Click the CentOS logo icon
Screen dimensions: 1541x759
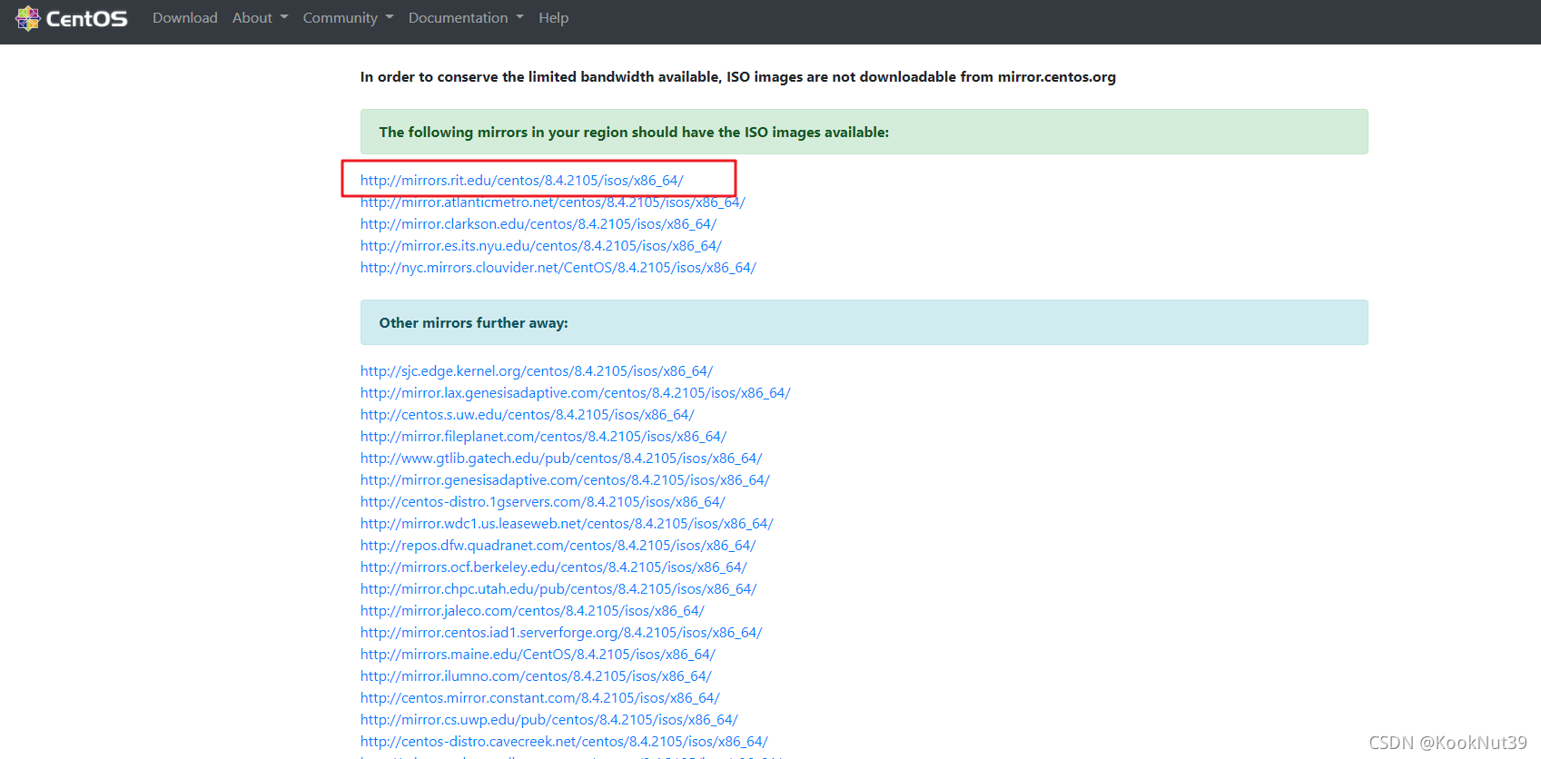(28, 18)
